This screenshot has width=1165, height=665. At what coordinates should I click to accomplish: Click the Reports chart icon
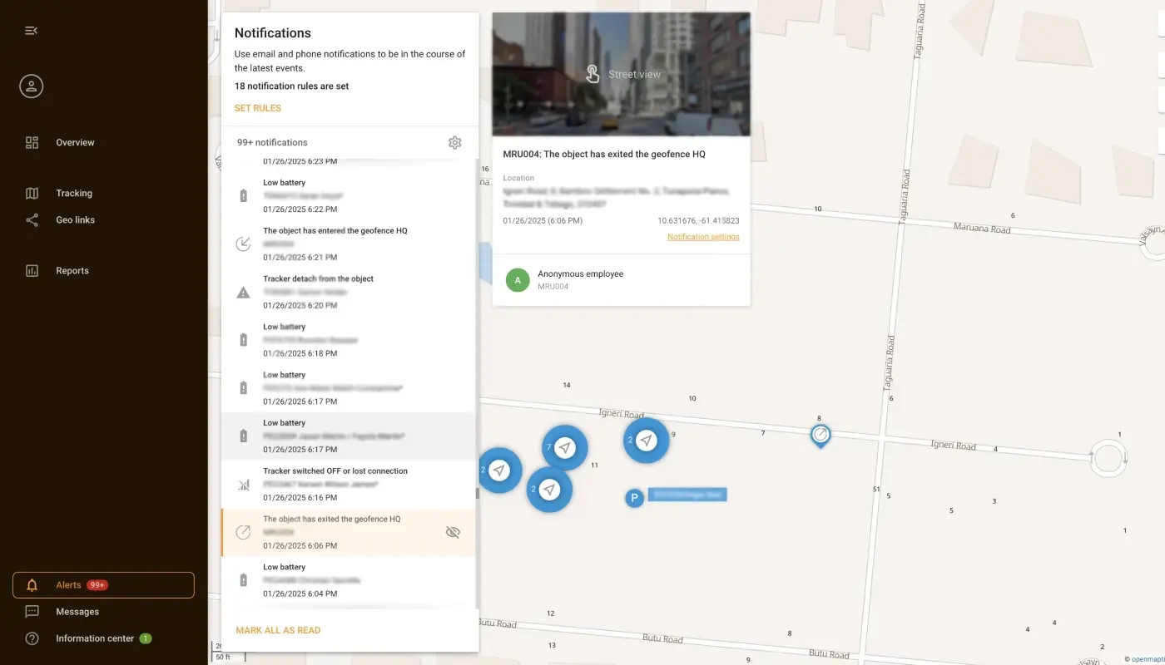pos(32,270)
